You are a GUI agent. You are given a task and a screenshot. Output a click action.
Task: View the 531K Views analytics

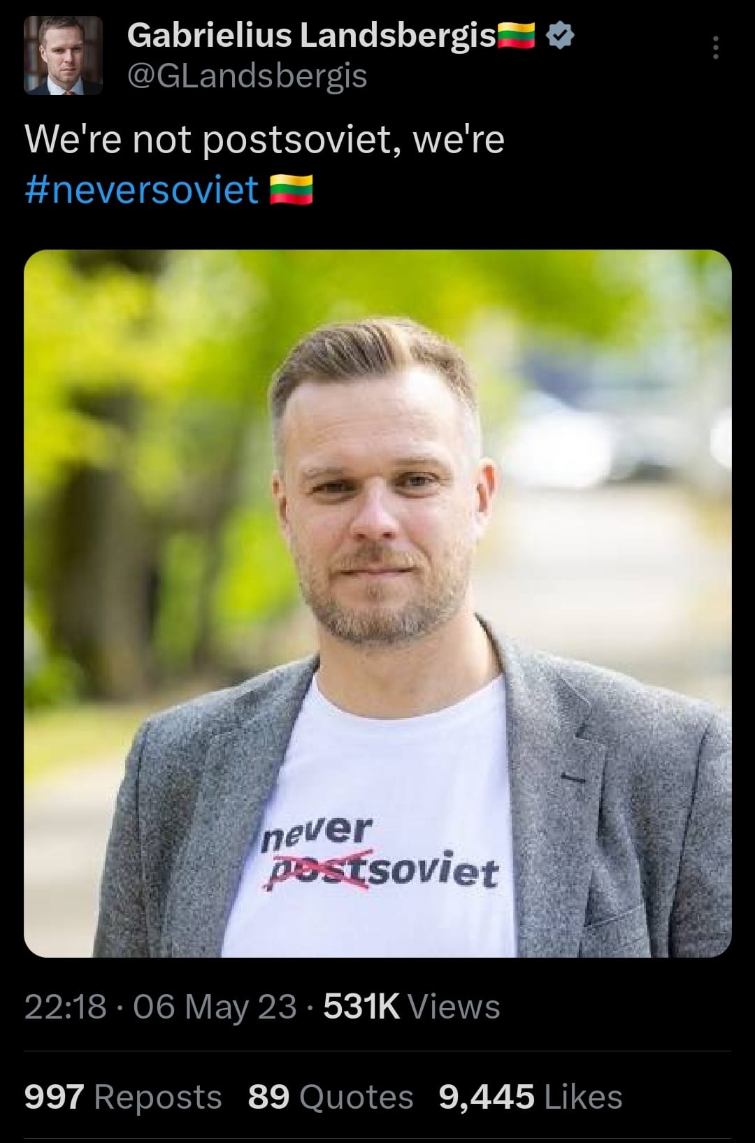(x=412, y=1007)
